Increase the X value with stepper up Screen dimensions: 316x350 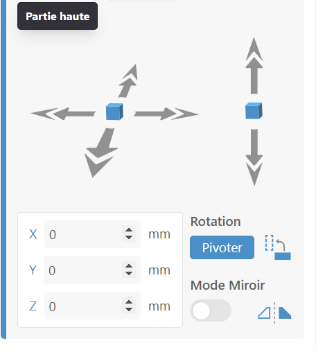click(x=129, y=230)
